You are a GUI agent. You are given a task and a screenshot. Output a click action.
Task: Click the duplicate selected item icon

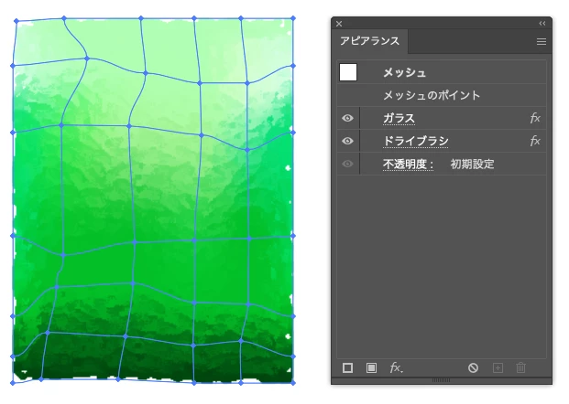pyautogui.click(x=498, y=367)
